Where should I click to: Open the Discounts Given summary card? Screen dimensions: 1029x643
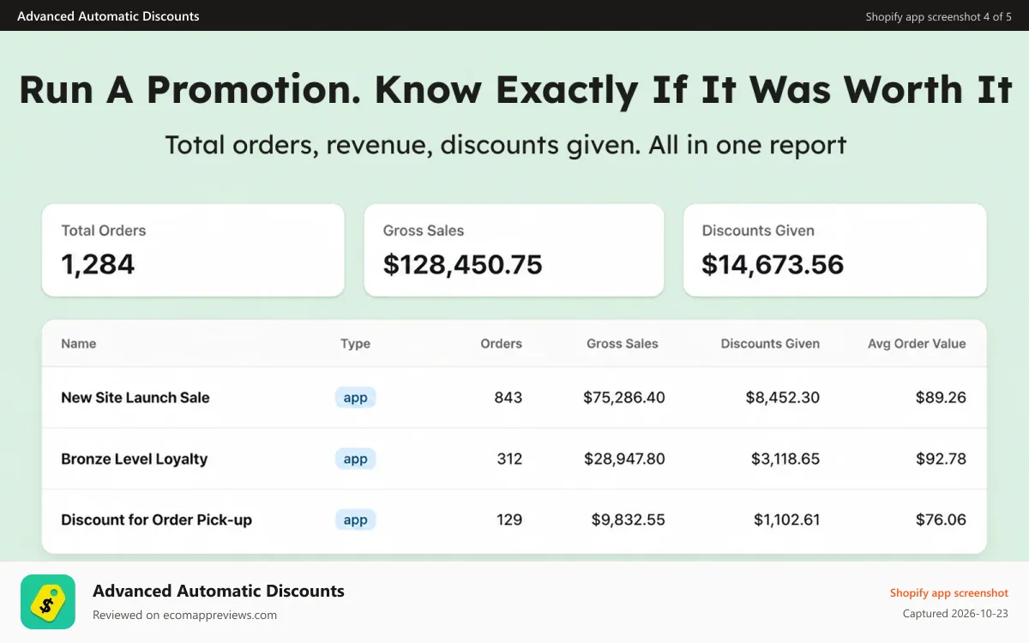(x=834, y=250)
